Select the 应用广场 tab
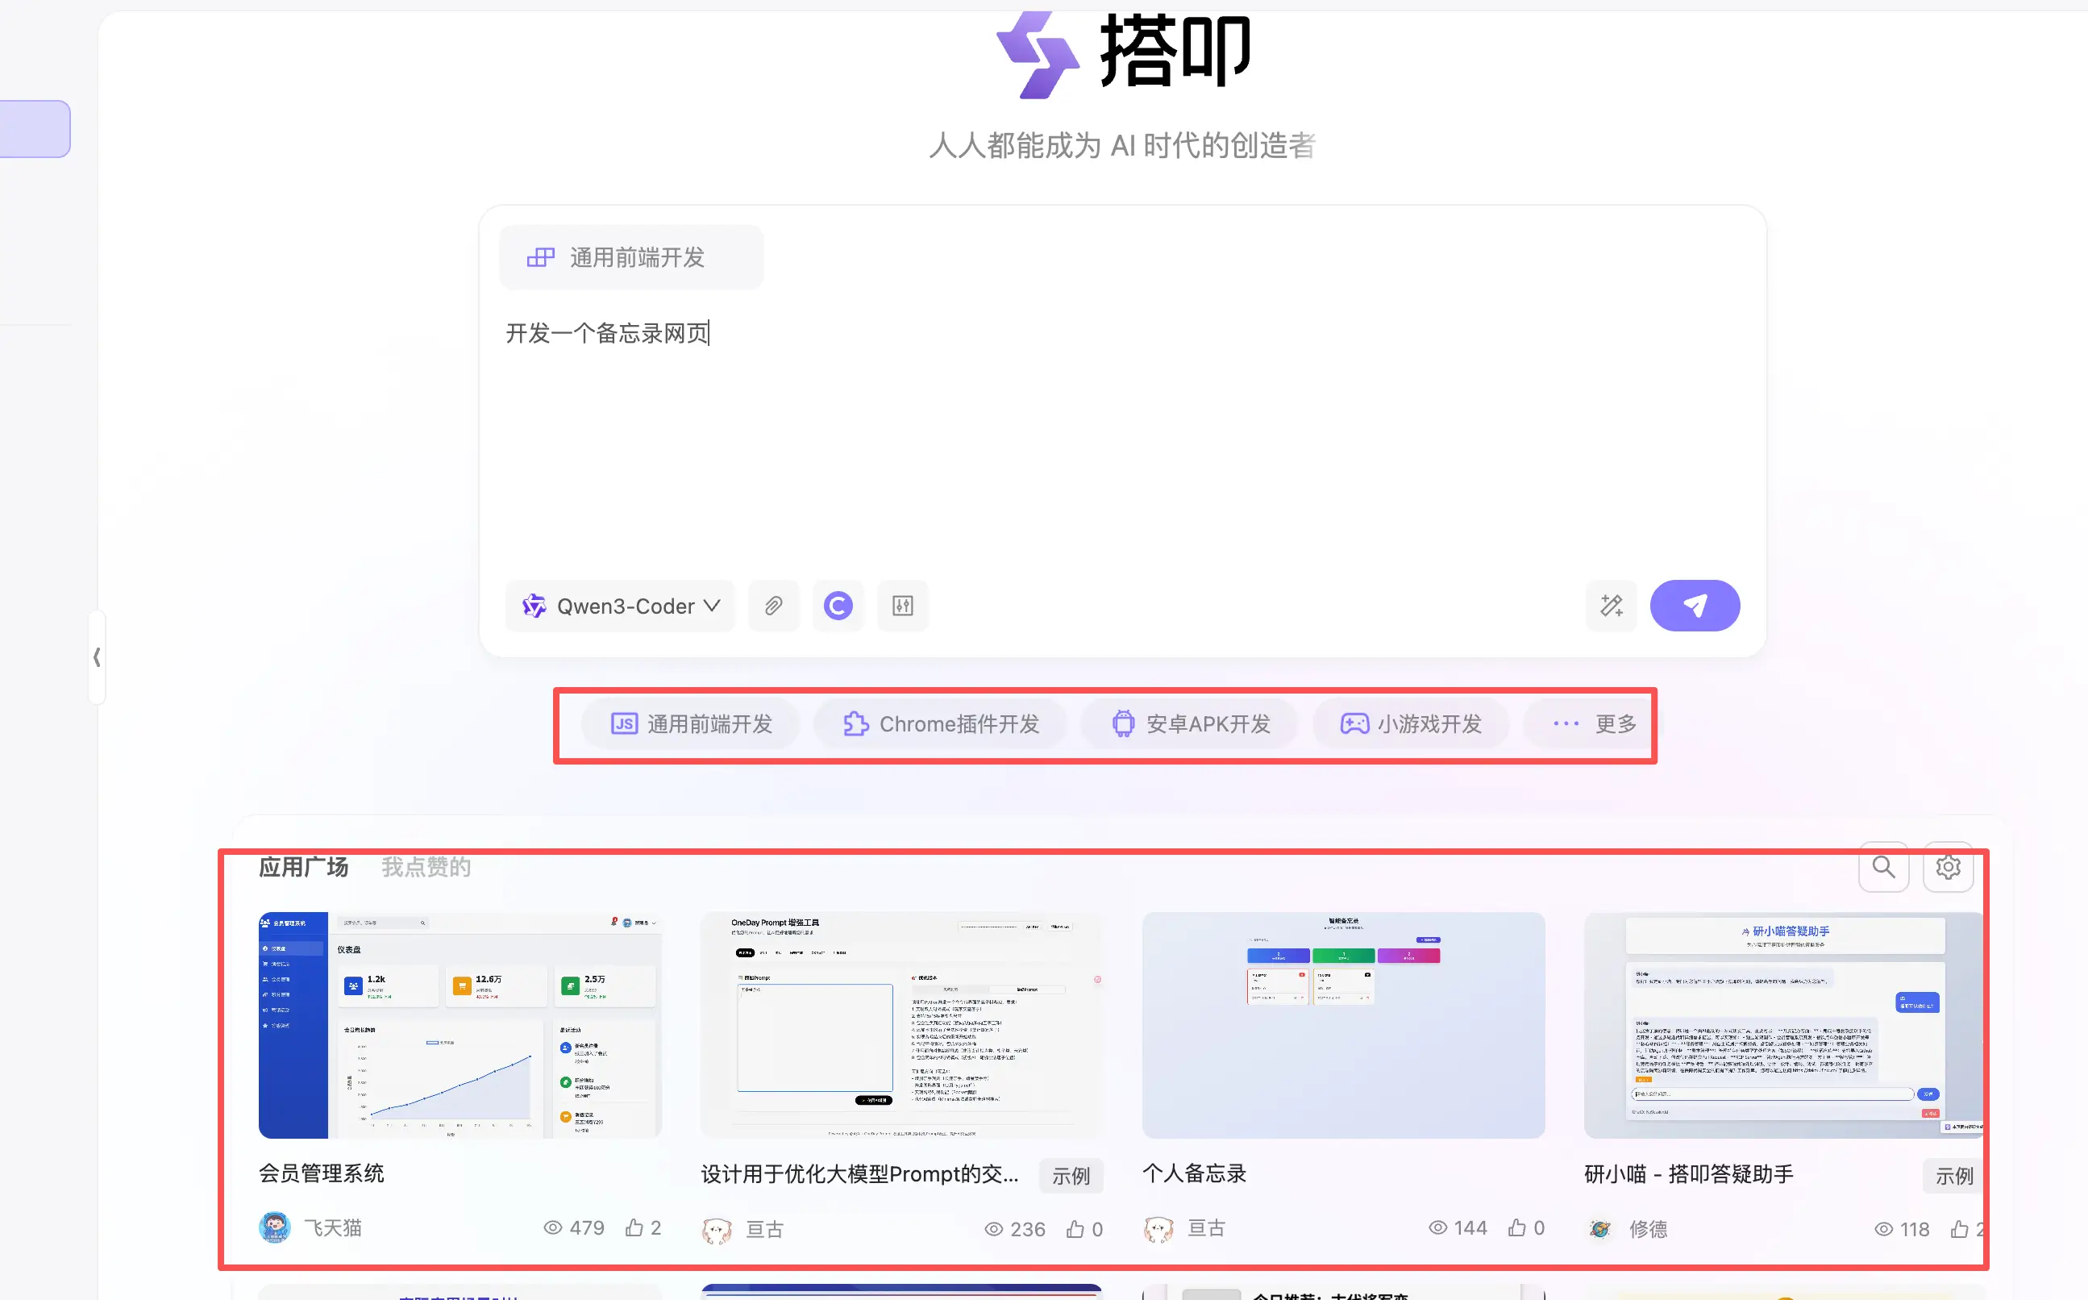 click(303, 867)
